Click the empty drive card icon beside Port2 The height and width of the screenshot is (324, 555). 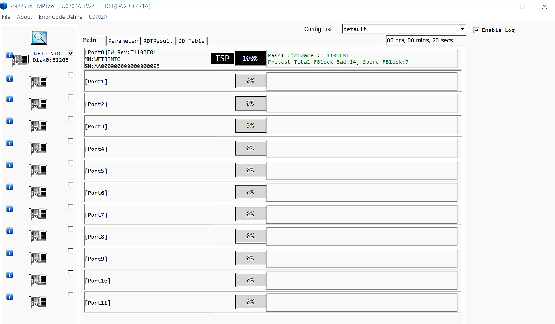[x=39, y=104]
